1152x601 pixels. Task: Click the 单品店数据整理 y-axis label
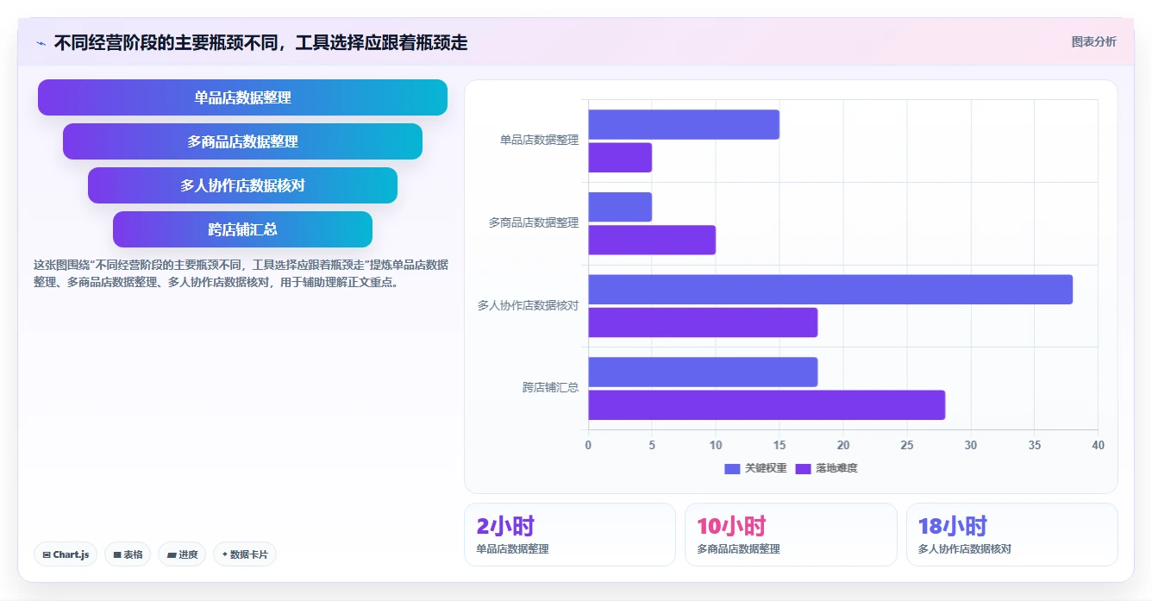tap(539, 140)
